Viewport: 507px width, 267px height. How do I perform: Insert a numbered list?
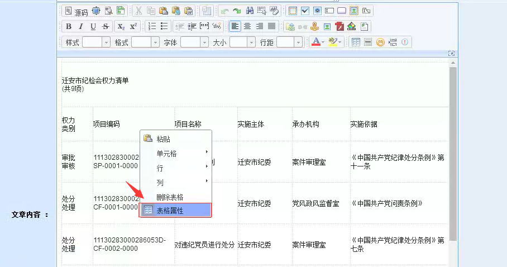[152, 26]
